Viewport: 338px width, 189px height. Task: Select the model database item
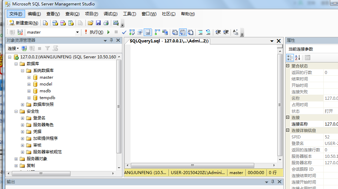click(46, 84)
